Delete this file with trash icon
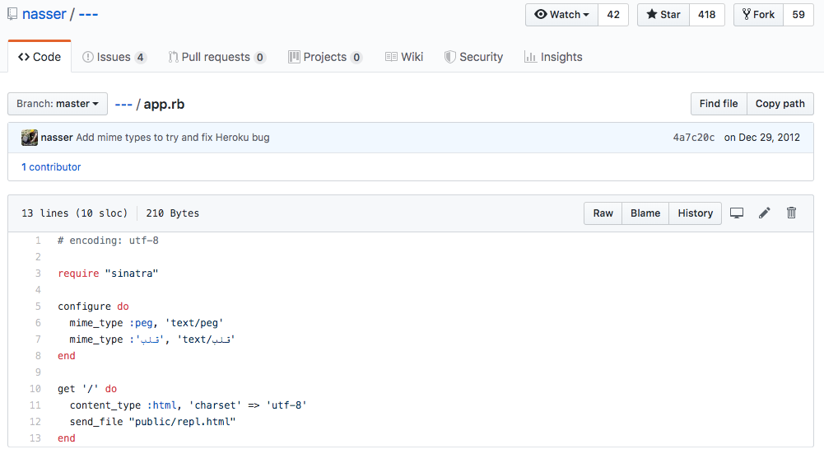Screen dimensions: 824x454 [792, 213]
